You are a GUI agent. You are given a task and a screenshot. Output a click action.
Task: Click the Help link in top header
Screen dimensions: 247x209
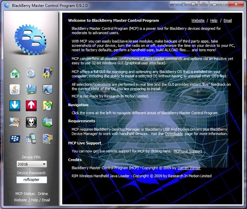[214, 20]
